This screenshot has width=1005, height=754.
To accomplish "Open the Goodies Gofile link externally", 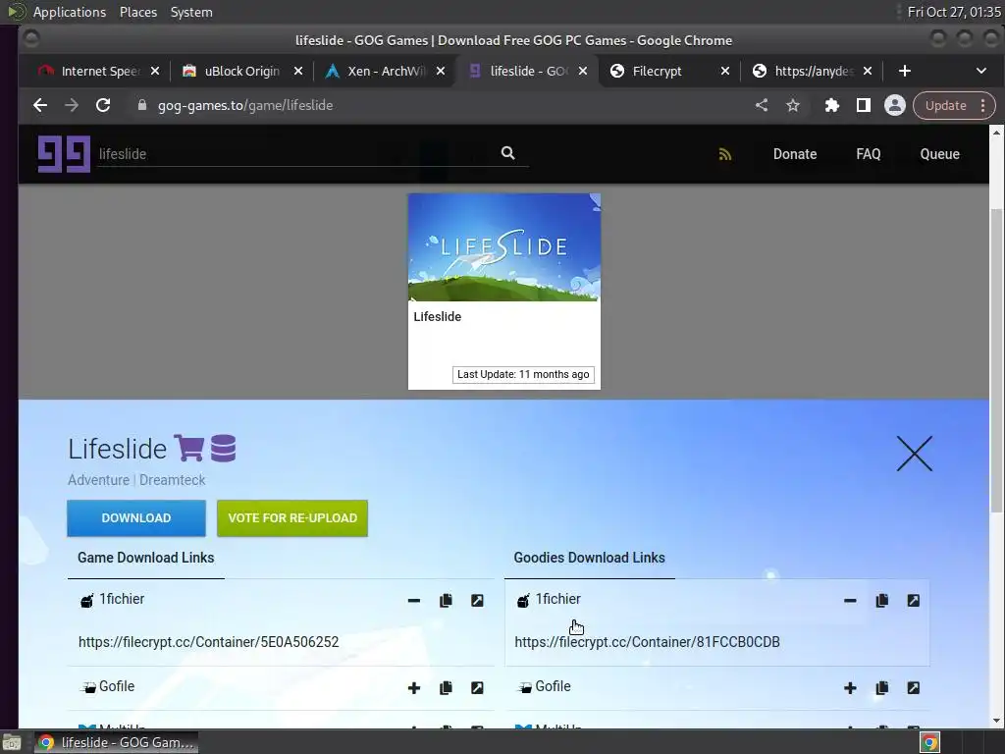I will point(914,688).
